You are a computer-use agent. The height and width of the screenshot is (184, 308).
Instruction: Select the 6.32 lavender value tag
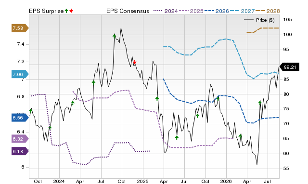pos(20,139)
